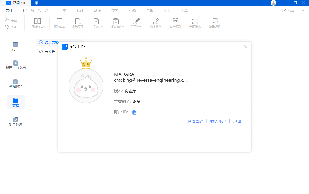Switch to the 云文档 tab

pos(48,52)
